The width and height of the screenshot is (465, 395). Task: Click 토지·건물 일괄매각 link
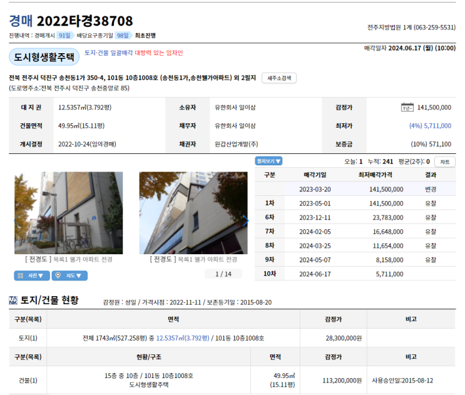coord(108,53)
